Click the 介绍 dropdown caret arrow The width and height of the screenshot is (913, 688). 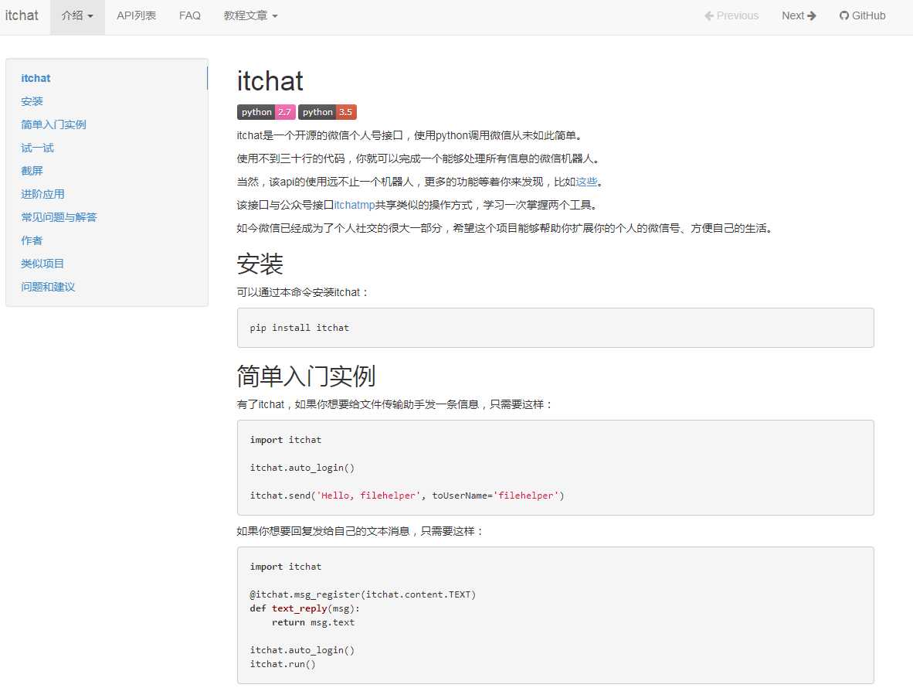(x=90, y=16)
